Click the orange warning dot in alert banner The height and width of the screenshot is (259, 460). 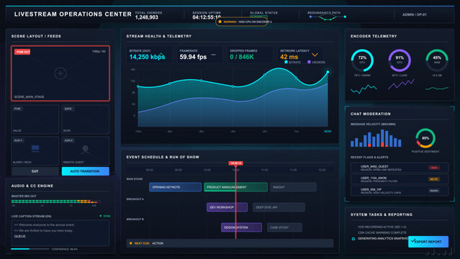click(220, 22)
